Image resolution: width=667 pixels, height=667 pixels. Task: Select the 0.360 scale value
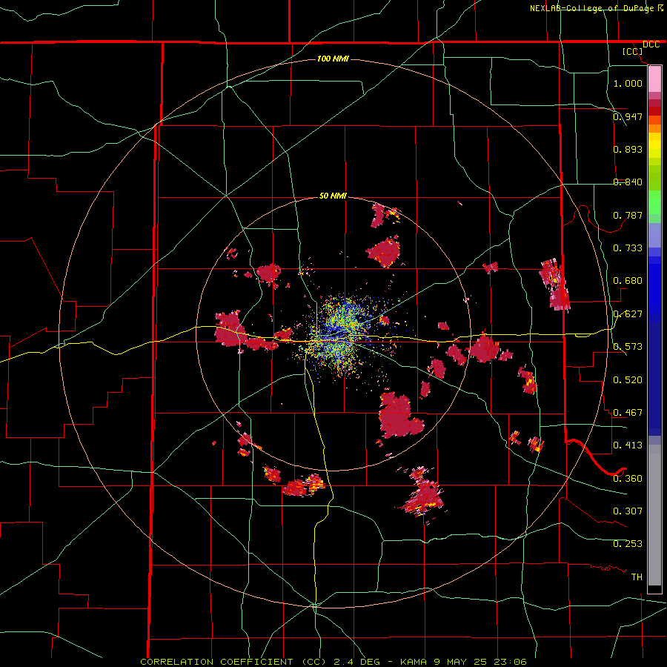(x=628, y=479)
